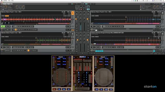The height and width of the screenshot is (92, 165).
Task: Open third effect dropdown in left FX unit
Action: [x=11, y=9]
